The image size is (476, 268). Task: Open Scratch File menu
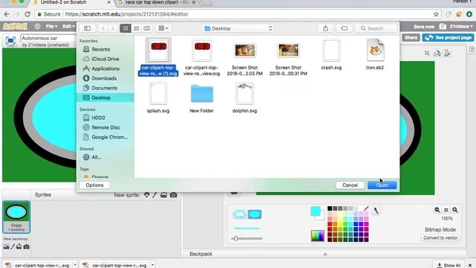51,27
